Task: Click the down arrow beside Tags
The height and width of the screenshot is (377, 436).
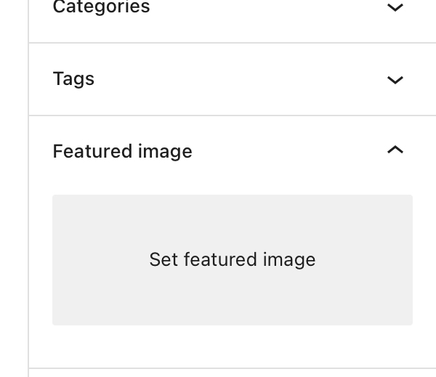Action: 395,80
